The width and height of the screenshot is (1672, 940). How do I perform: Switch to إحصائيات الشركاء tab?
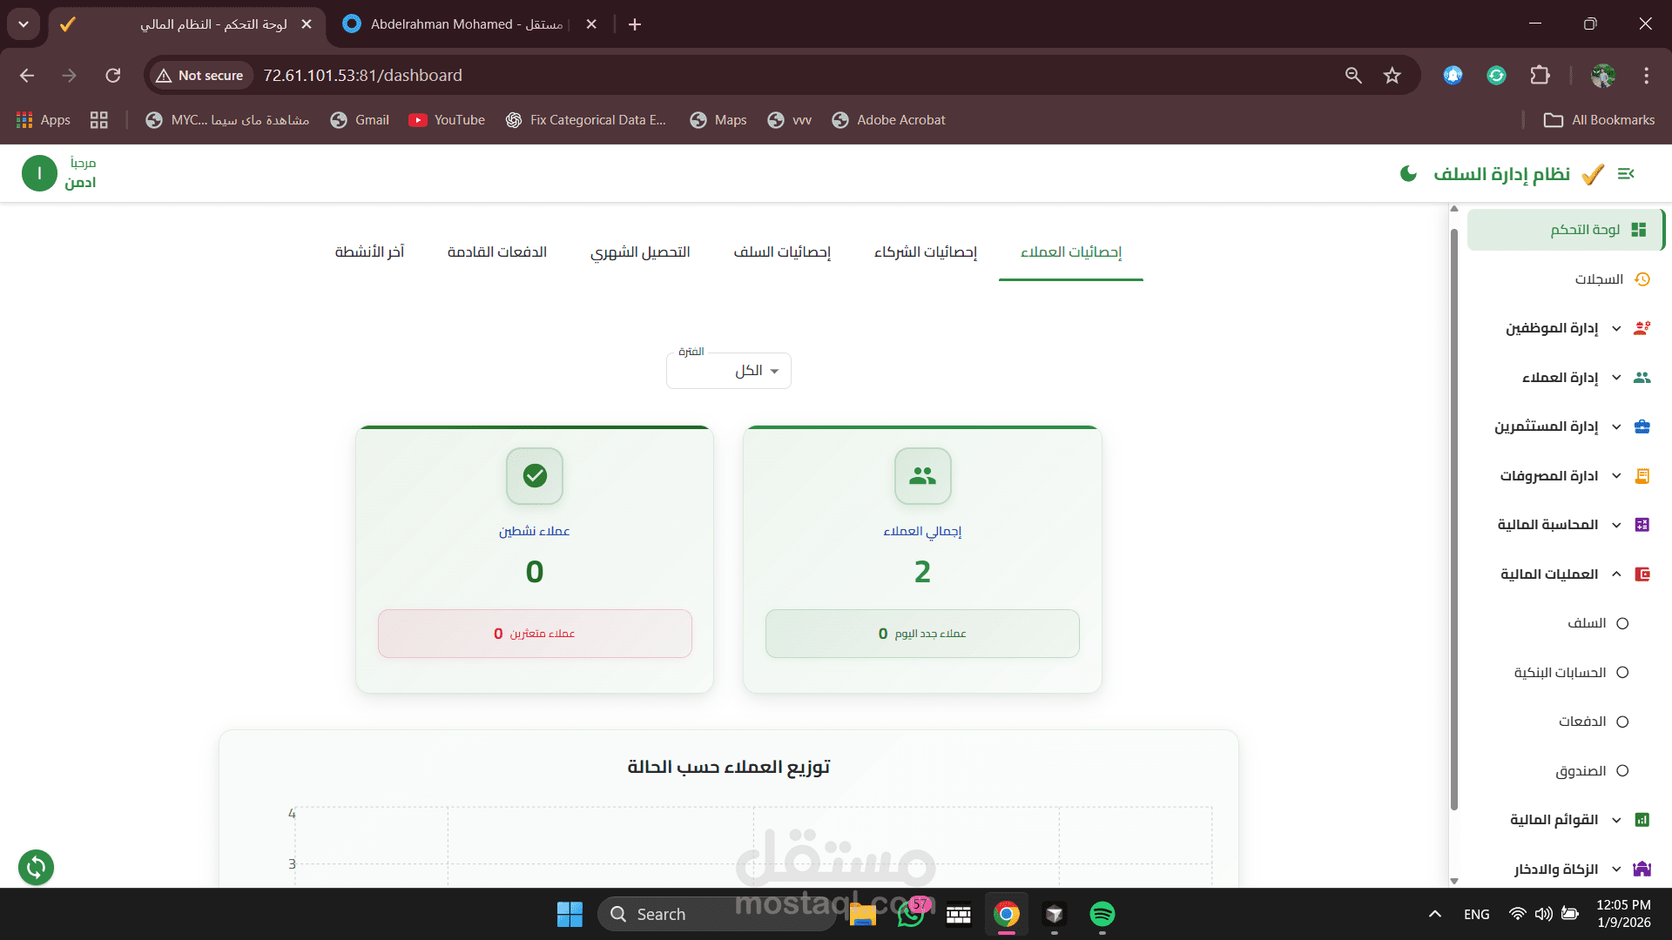click(x=926, y=252)
